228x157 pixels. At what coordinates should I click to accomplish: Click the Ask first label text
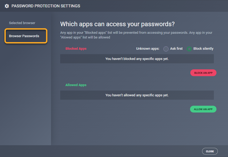coord(176,49)
